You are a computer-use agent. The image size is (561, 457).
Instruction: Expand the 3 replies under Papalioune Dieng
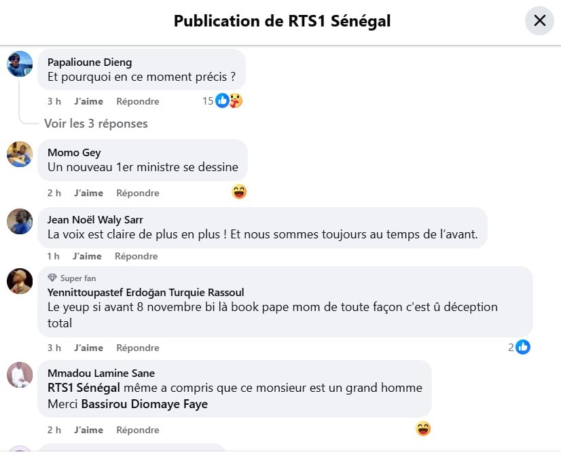coord(96,124)
